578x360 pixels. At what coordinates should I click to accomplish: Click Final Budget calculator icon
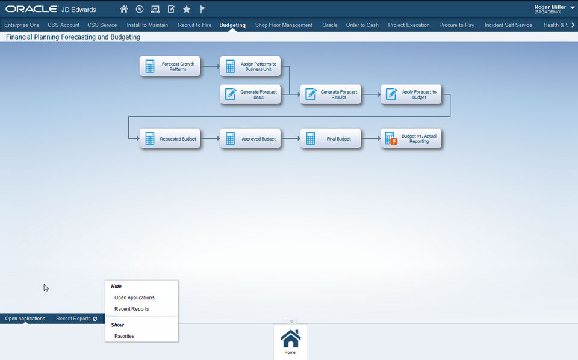click(311, 139)
